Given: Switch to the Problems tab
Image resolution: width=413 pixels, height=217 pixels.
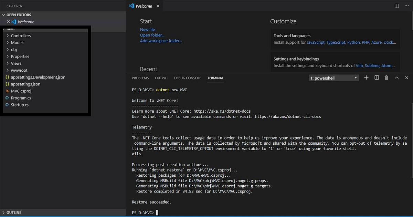Looking at the screenshot, I should coord(140,78).
